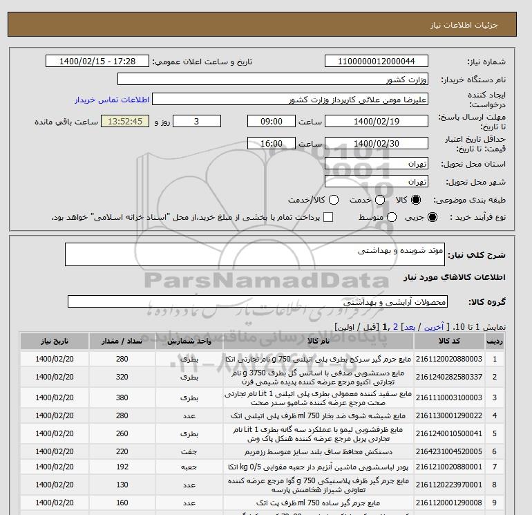This screenshot has height=515, width=532.
Task: Click item code 216111000310000​3
Action: (449, 397)
